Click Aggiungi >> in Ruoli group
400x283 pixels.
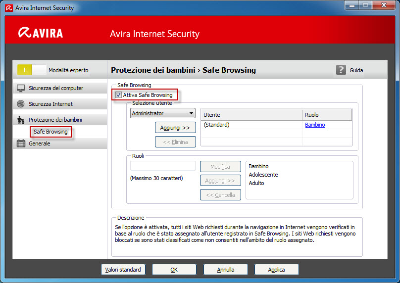tap(220, 181)
